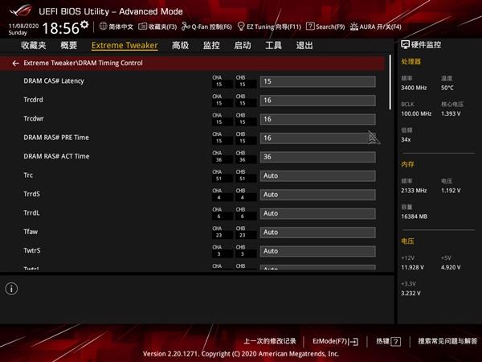482x362 pixels.
Task: Edit DRAM RAS# PRE Time field
Action: pyautogui.click(x=318, y=138)
